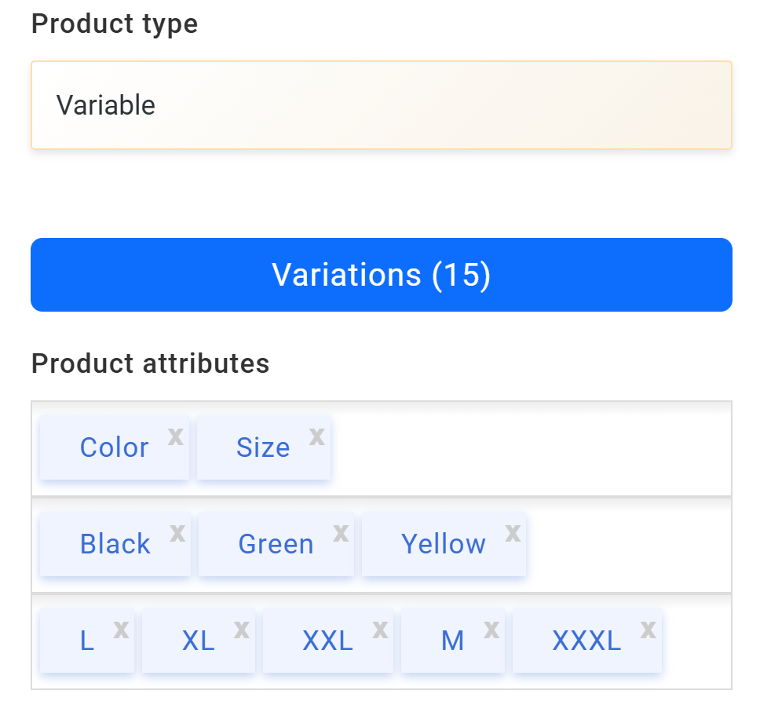Remove the L size value
Screen dimensions: 760x712
(121, 630)
